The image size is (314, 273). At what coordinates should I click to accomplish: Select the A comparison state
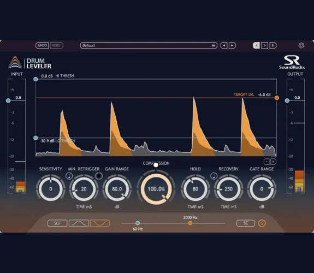point(256,45)
